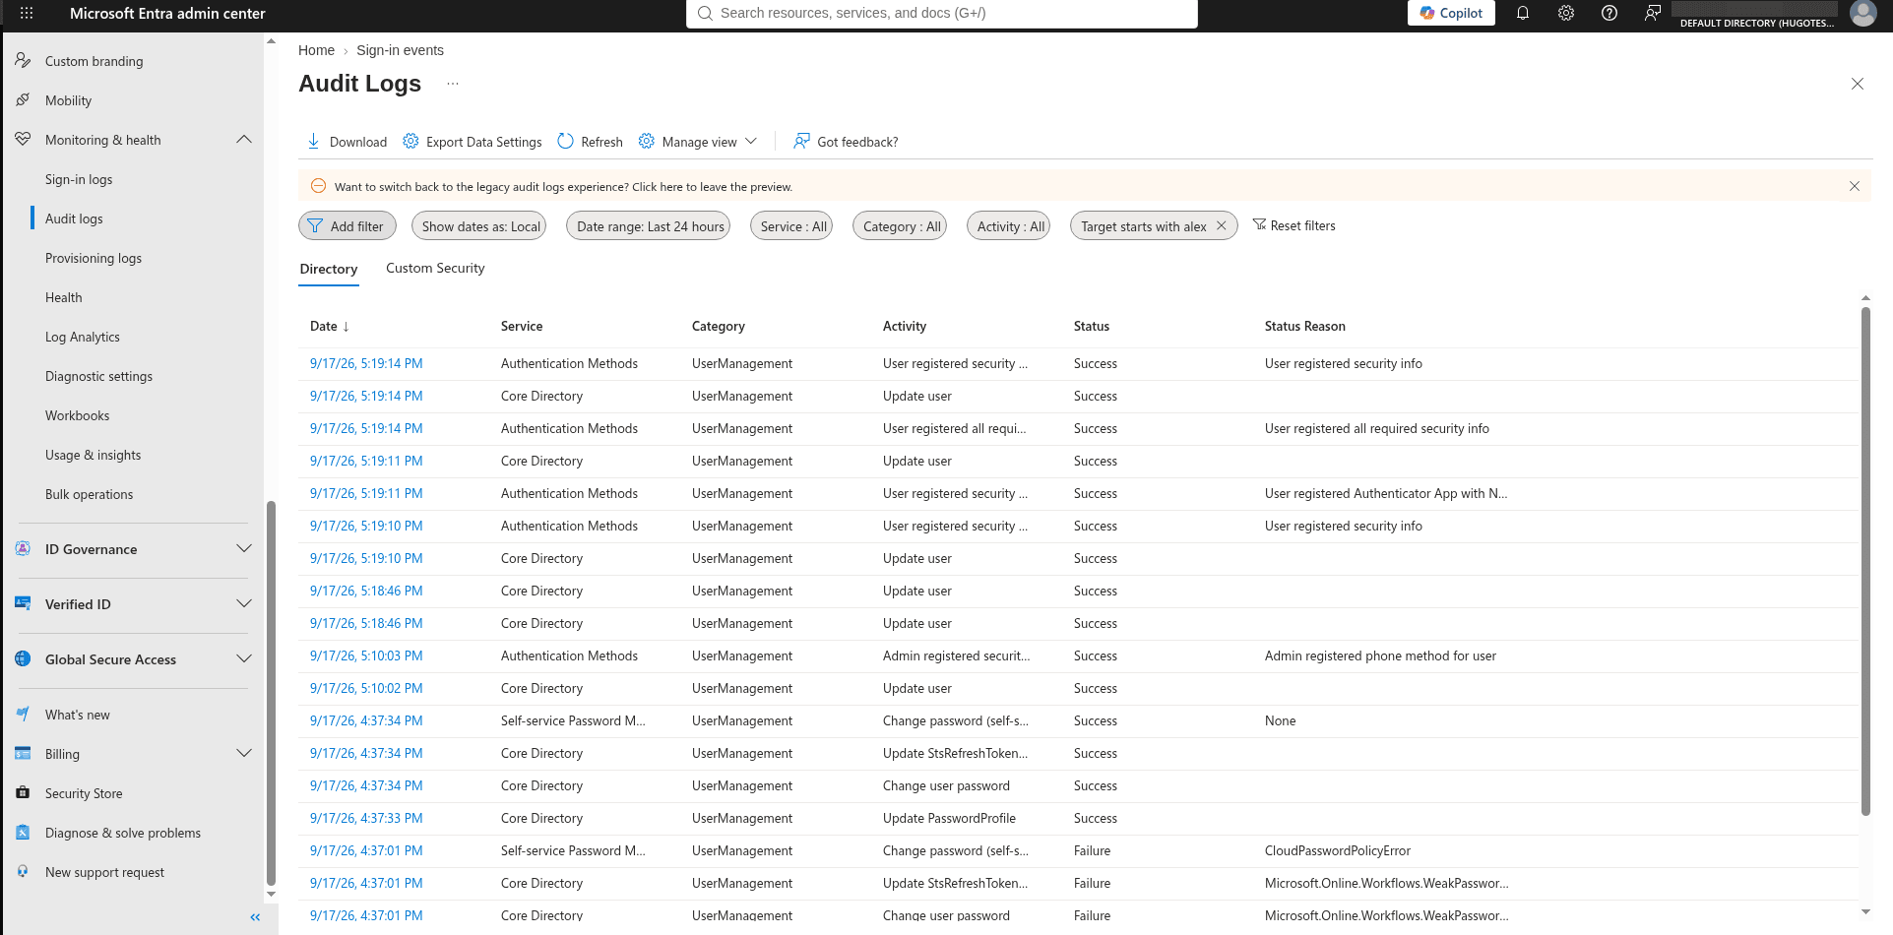
Task: Open the 9/17/26, 5:10:03 PM log entry
Action: tap(366, 655)
